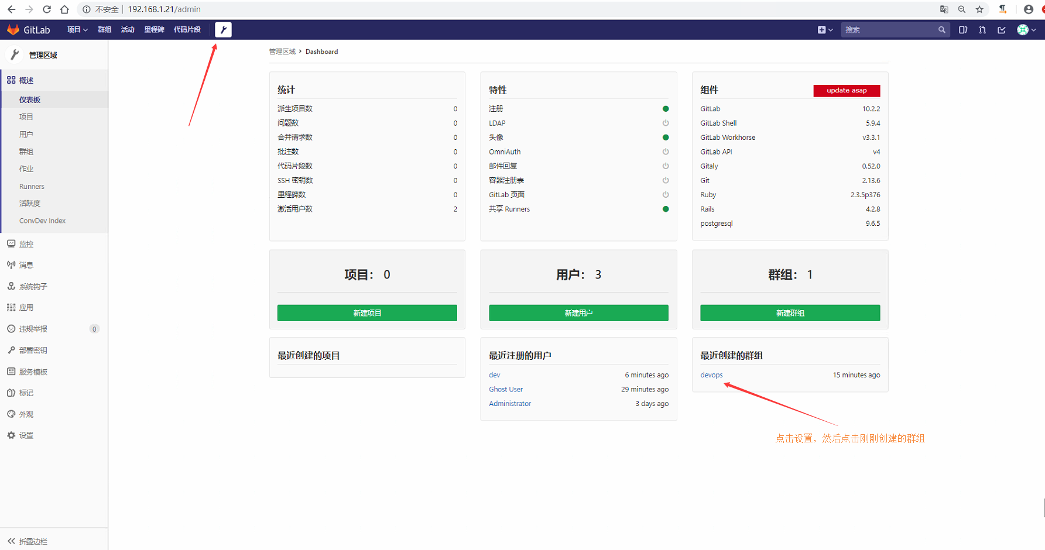Click the OmniAuth power status icon
This screenshot has width=1045, height=550.
[x=666, y=152]
